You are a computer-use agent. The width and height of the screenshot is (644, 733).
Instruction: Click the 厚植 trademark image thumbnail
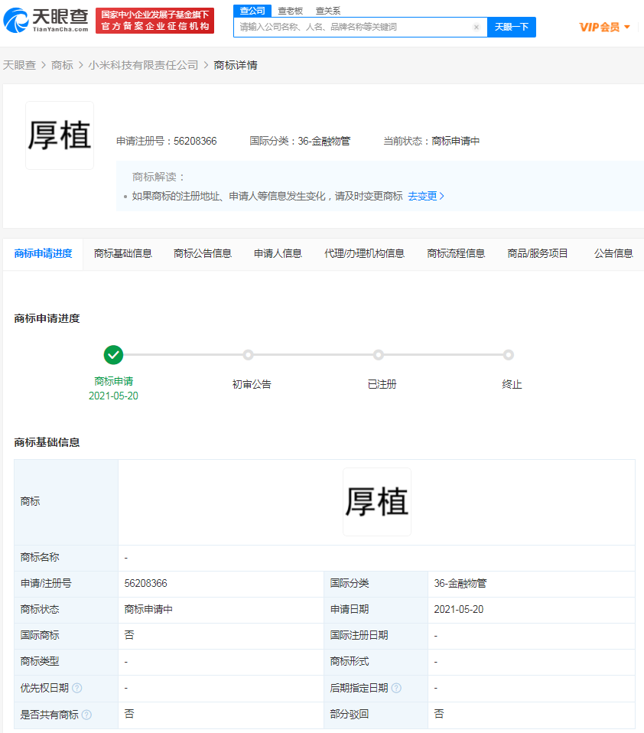[x=59, y=135]
